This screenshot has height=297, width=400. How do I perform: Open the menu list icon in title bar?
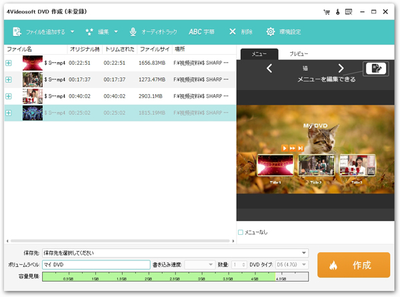(x=349, y=12)
